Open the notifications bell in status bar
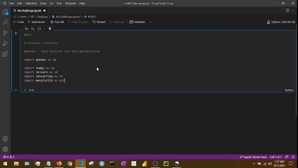Image resolution: width=298 pixels, height=168 pixels. [x=293, y=157]
